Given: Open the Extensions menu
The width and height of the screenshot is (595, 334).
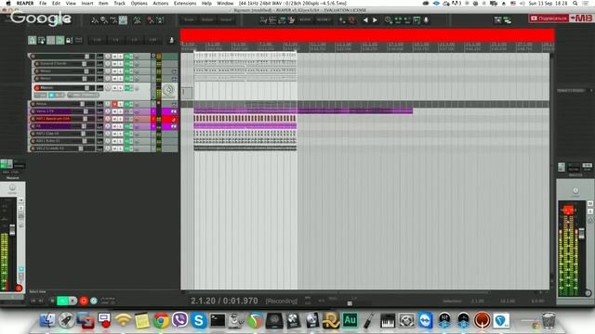Looking at the screenshot, I should pos(185,3).
